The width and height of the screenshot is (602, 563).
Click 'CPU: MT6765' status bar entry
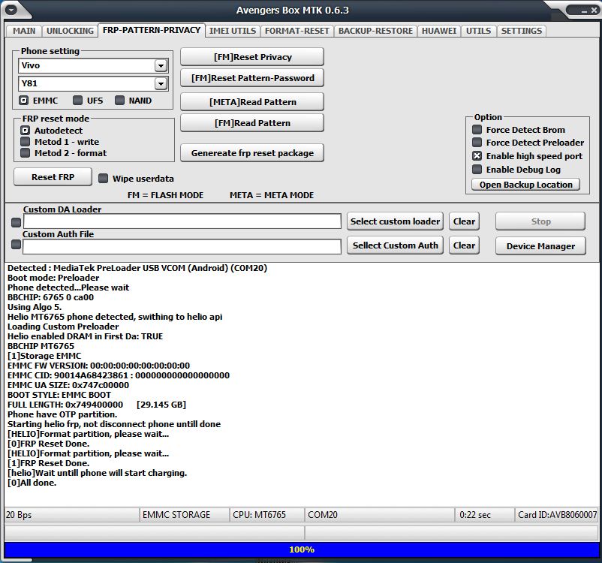(267, 515)
